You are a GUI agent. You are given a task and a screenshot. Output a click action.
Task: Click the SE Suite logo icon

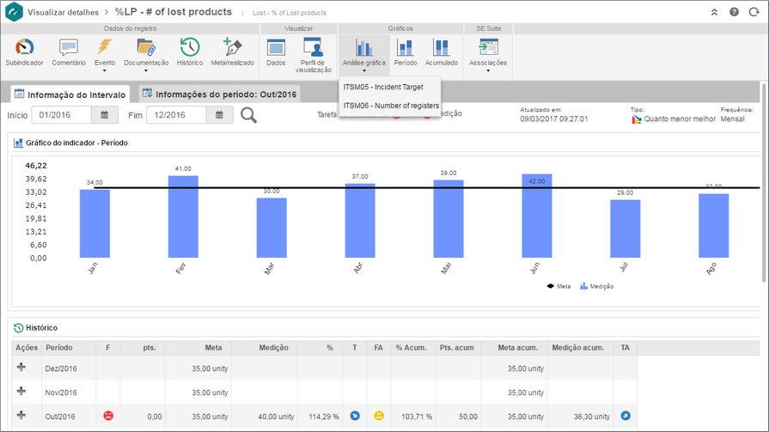point(14,12)
